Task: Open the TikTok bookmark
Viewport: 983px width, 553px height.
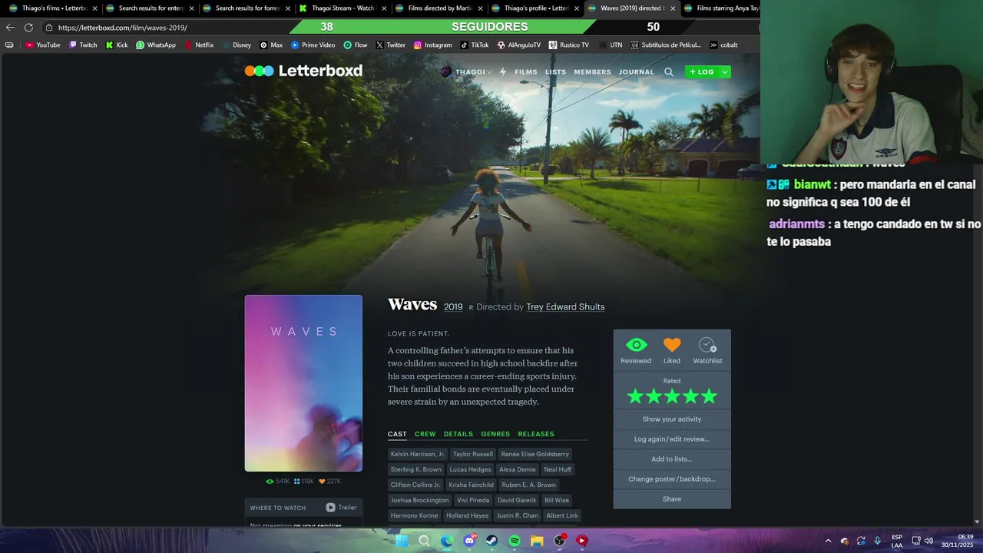Action: [x=475, y=45]
